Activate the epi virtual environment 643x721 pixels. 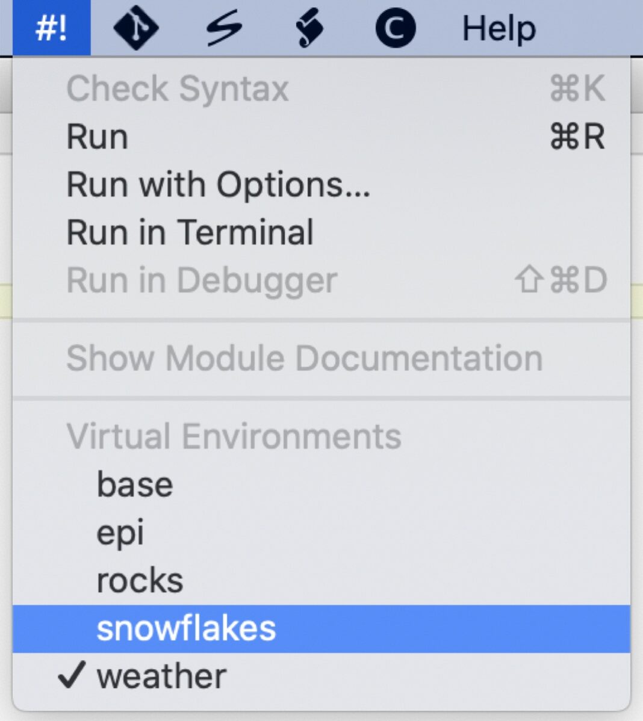120,533
